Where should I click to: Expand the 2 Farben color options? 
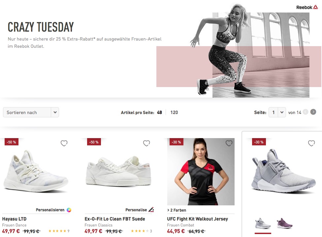[177, 210]
